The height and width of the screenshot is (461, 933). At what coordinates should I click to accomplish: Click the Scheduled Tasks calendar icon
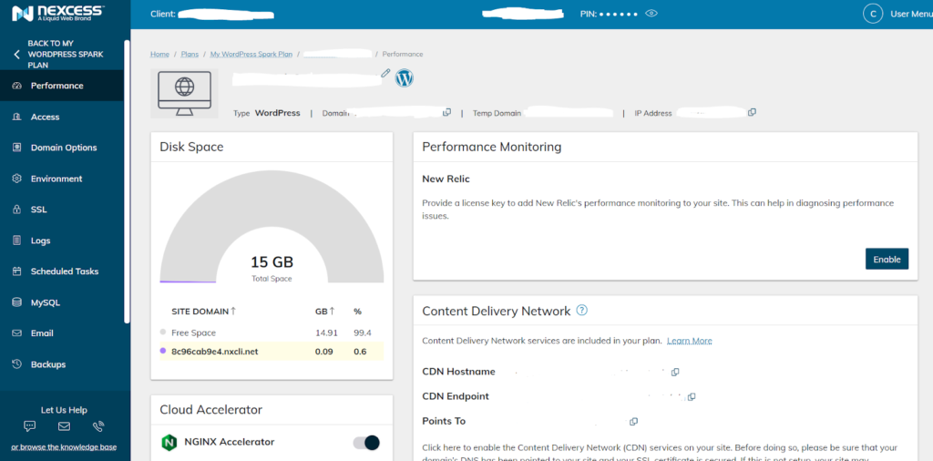16,271
